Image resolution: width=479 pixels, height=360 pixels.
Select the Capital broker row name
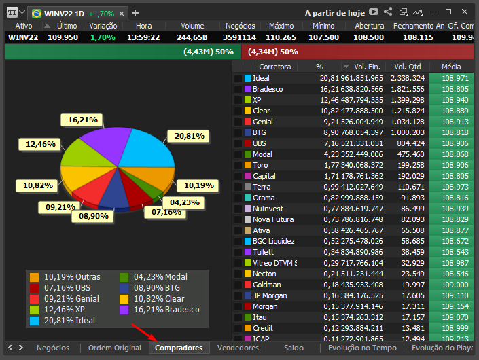(264, 176)
